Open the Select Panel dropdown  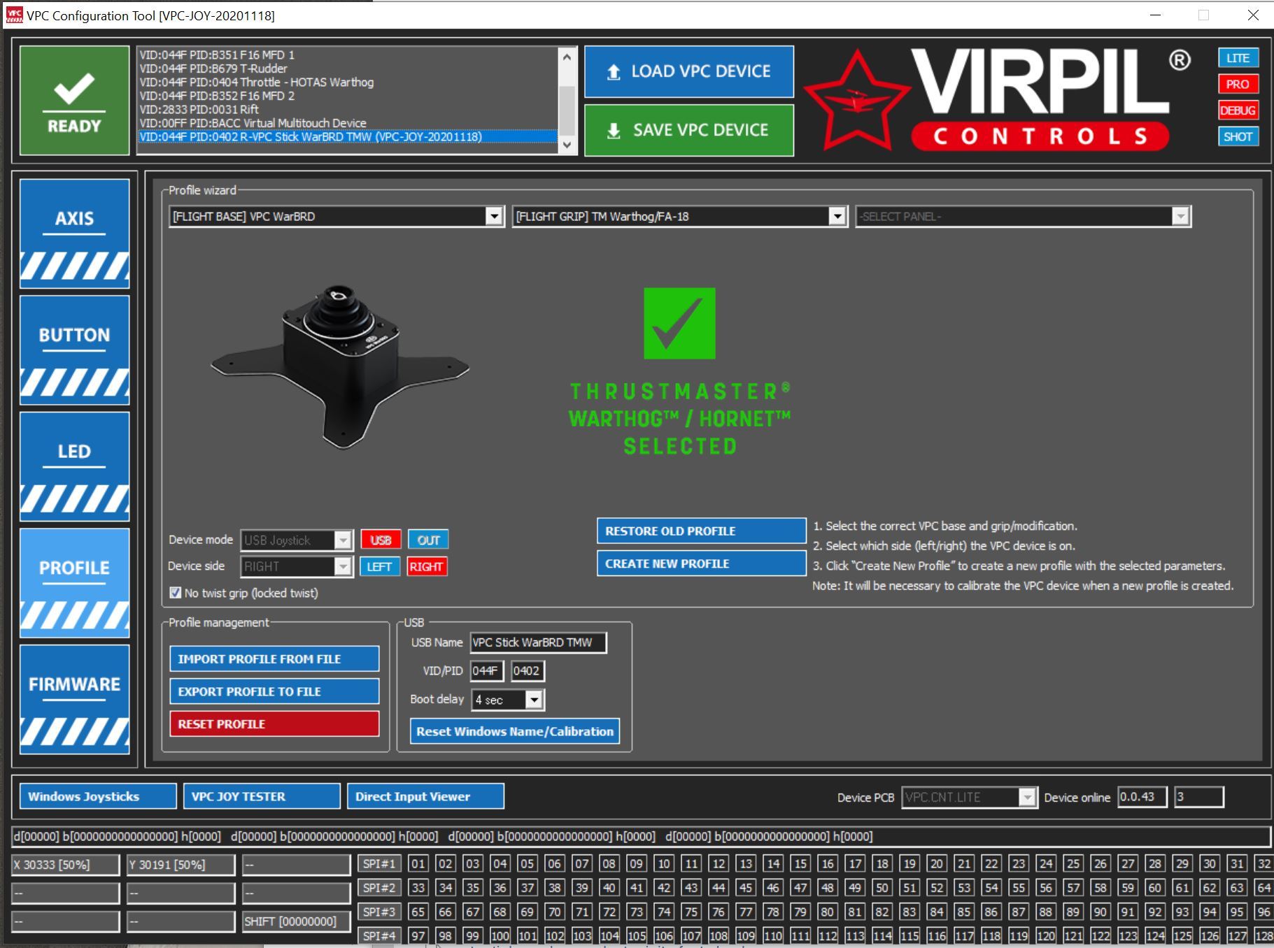point(1180,216)
